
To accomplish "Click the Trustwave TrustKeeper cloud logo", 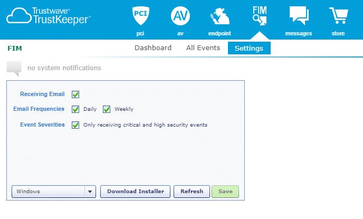I will tap(49, 16).
